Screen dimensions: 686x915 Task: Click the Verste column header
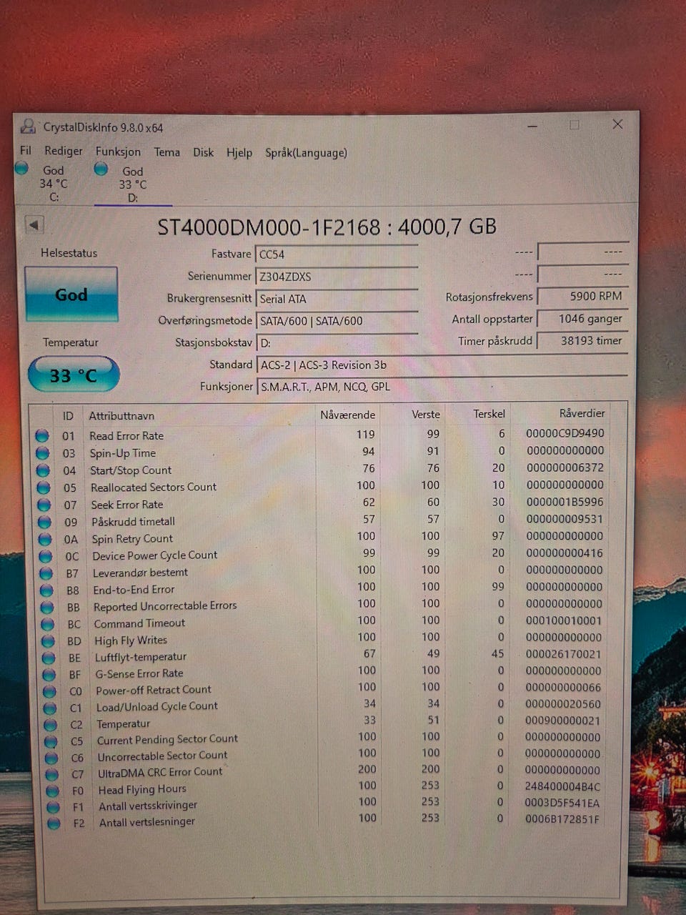[x=426, y=414]
